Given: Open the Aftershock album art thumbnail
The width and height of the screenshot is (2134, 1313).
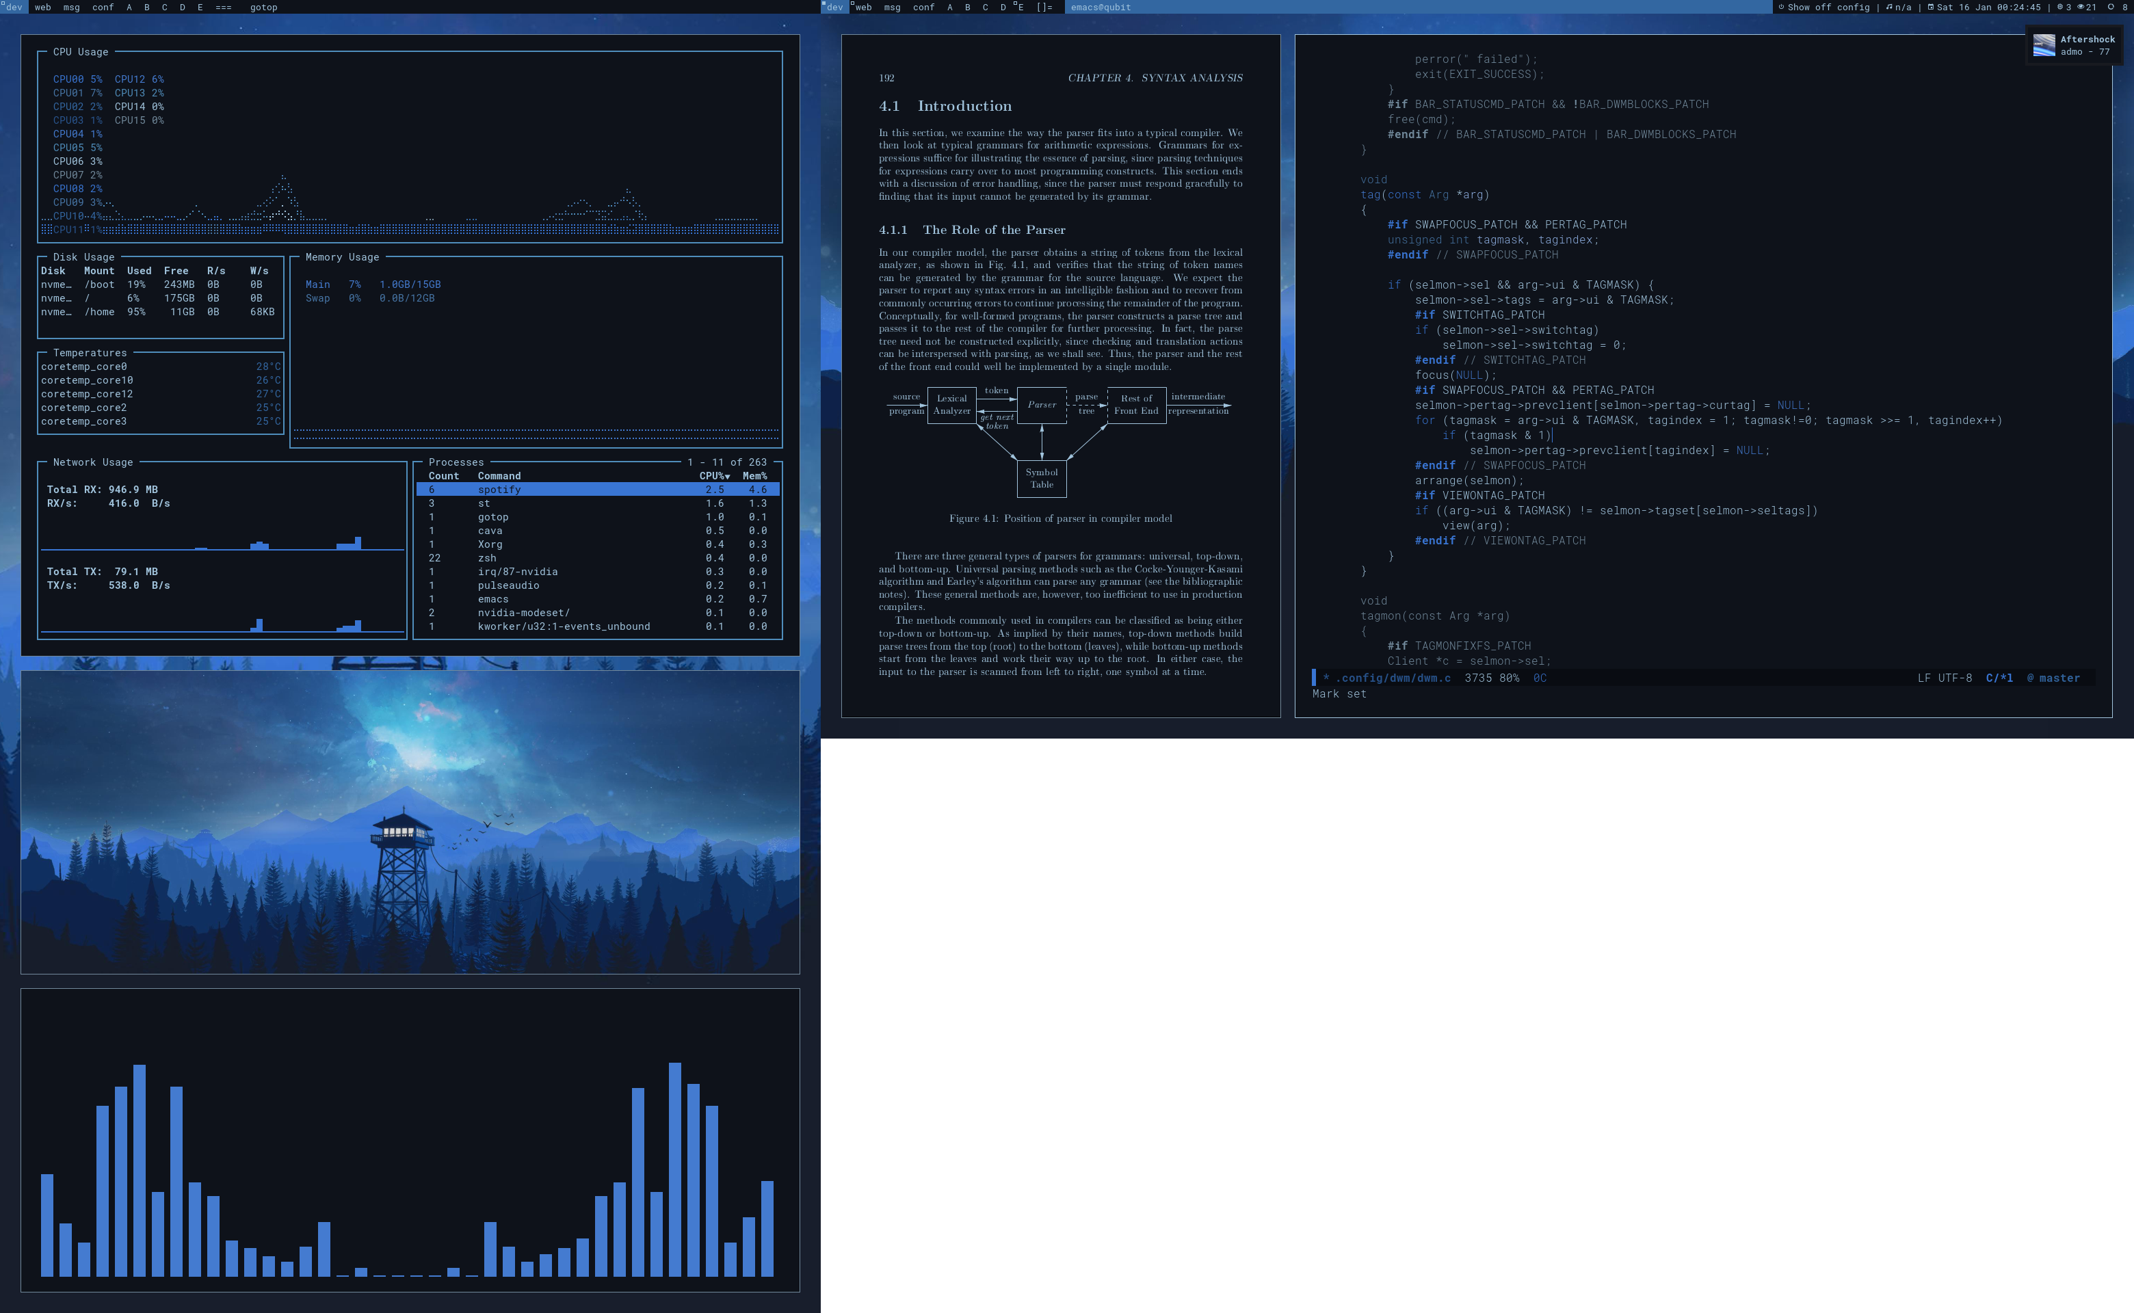Looking at the screenshot, I should (2044, 45).
